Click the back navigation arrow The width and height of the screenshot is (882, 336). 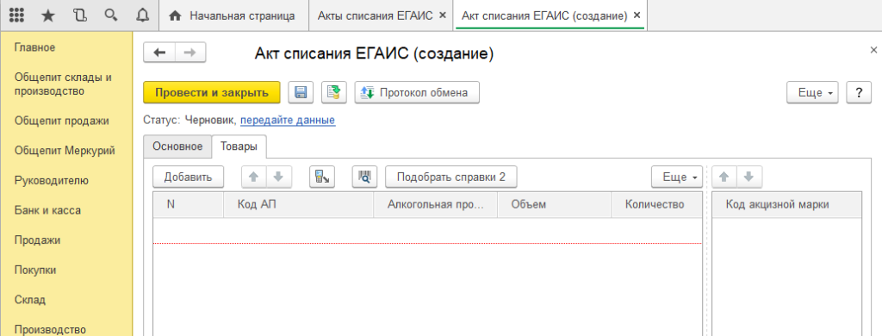click(x=159, y=53)
